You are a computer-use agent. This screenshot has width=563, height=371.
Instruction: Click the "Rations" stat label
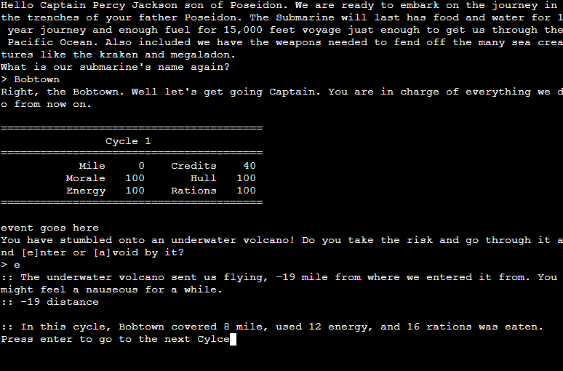pyautogui.click(x=193, y=191)
